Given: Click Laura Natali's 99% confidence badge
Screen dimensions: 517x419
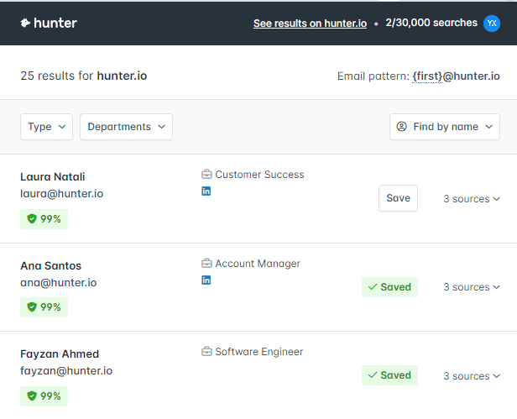Looking at the screenshot, I should 44,219.
